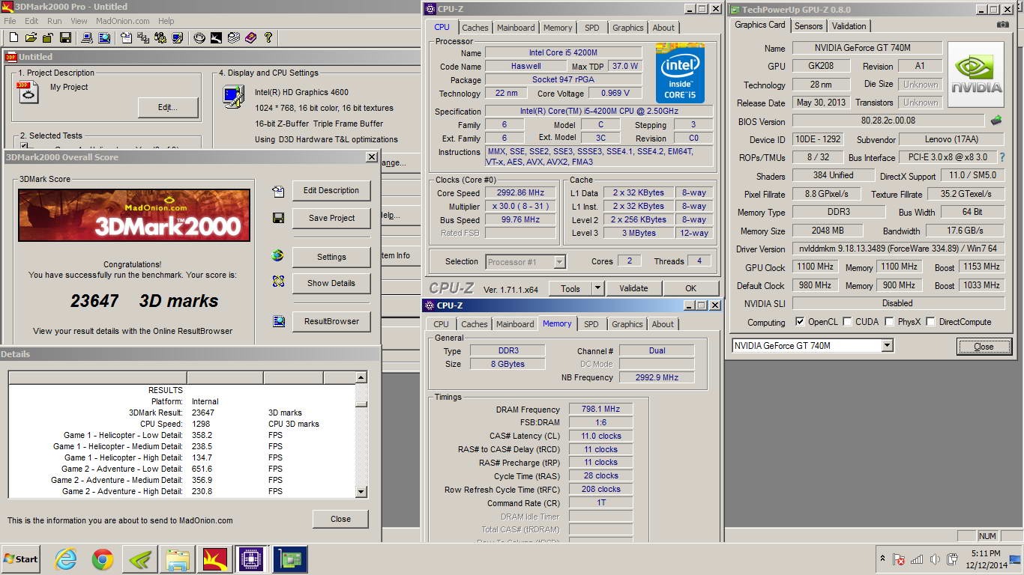Click the Edit Description button
This screenshot has width=1024, height=575.
tap(331, 190)
